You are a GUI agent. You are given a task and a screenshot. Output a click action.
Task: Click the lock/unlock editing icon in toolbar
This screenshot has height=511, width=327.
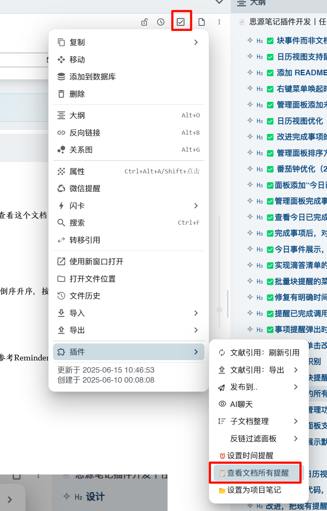pos(144,22)
